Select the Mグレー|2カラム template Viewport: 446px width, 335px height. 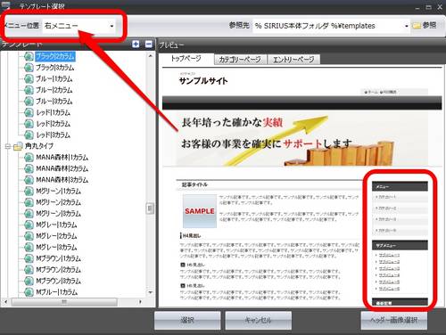(x=56, y=236)
